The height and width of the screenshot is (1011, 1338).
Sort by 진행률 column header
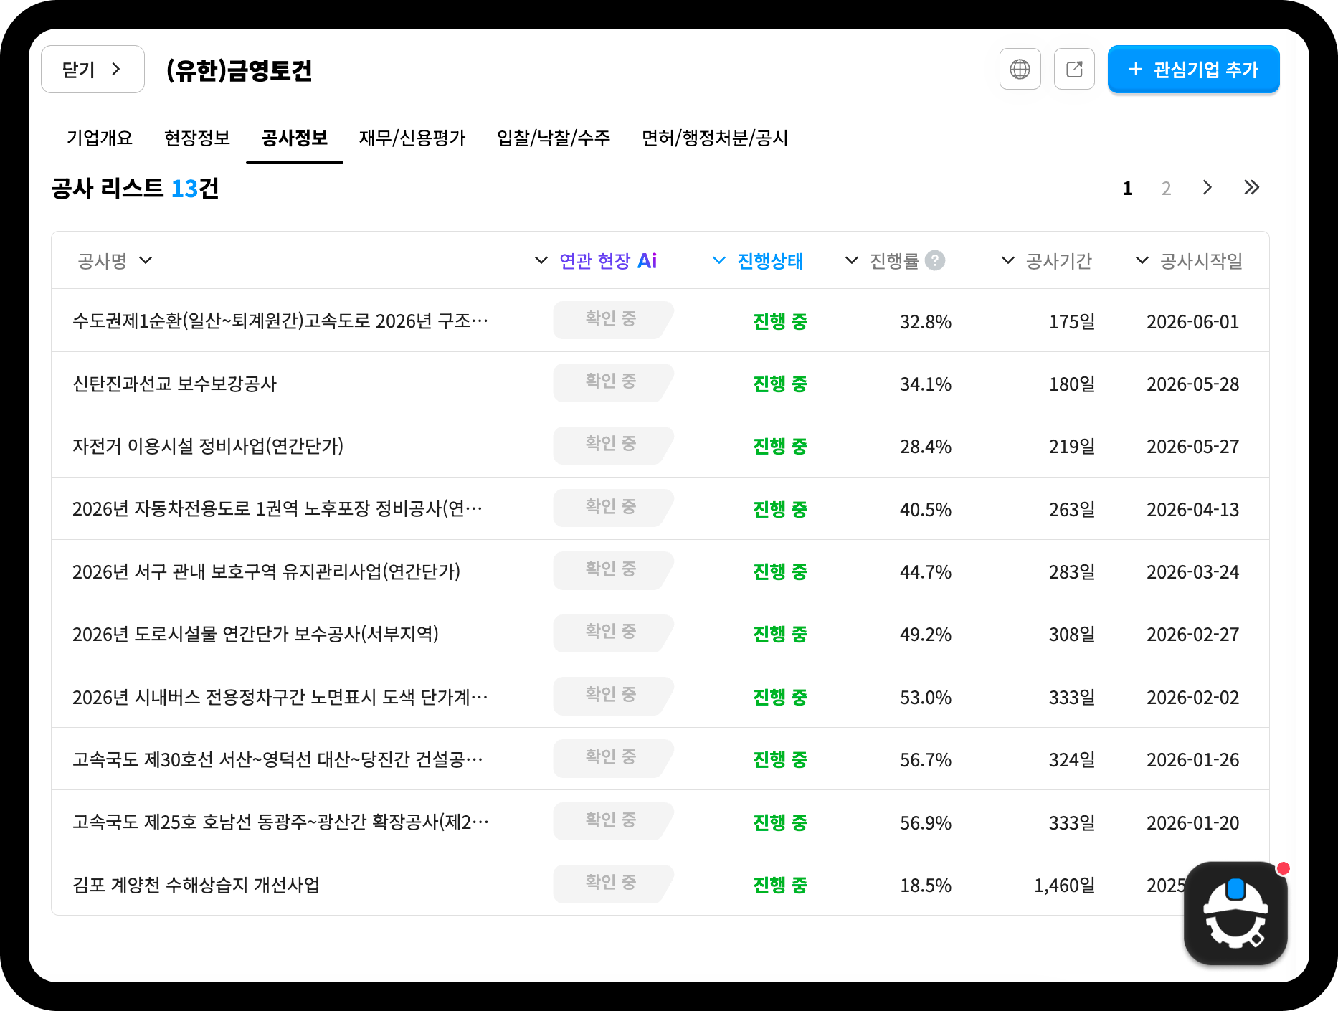[883, 260]
